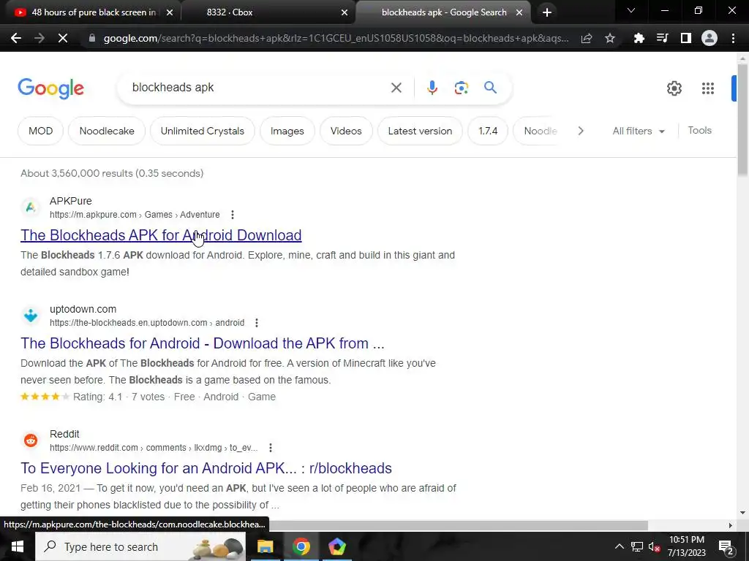Go back with the browser back arrow
This screenshot has width=749, height=561.
16,38
